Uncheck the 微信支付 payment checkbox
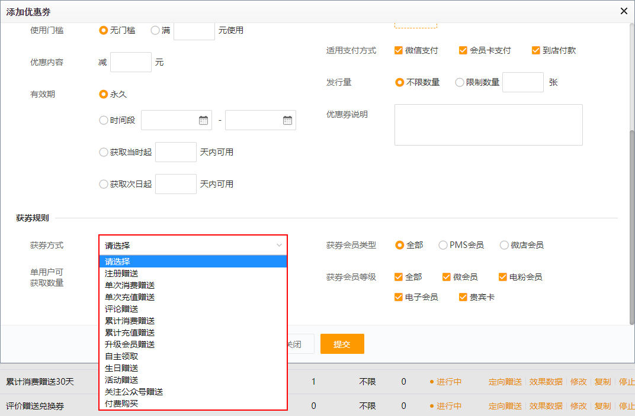The height and width of the screenshot is (416, 635). coord(399,50)
